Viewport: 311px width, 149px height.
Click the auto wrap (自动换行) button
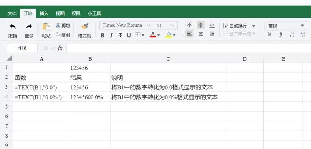(235, 26)
